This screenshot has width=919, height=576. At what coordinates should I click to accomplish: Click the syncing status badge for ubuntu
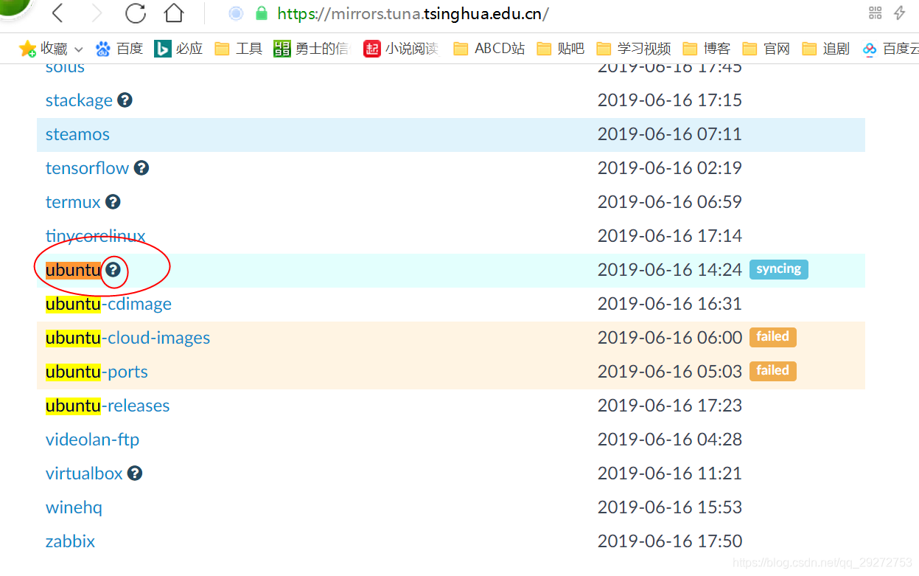click(779, 269)
